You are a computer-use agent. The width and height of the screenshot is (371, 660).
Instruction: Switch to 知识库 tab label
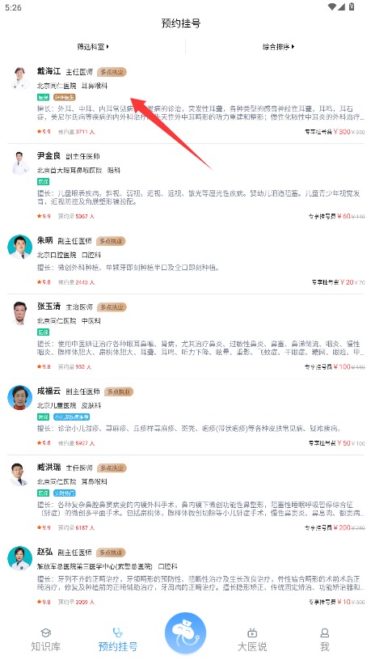(x=45, y=646)
